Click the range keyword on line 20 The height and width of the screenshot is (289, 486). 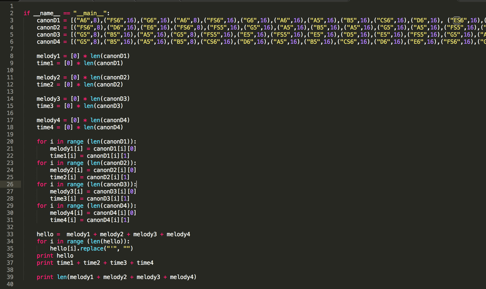tap(75, 141)
